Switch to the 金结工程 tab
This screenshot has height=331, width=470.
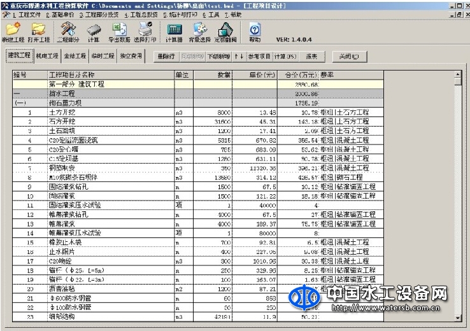click(75, 56)
